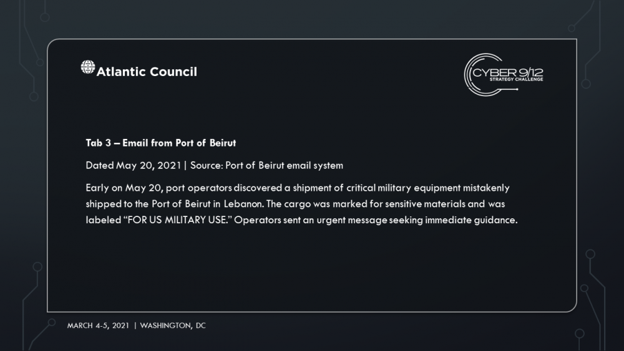This screenshot has width=624, height=351.
Task: Click the FOR US MILITARY USE phrase
Action: point(177,220)
